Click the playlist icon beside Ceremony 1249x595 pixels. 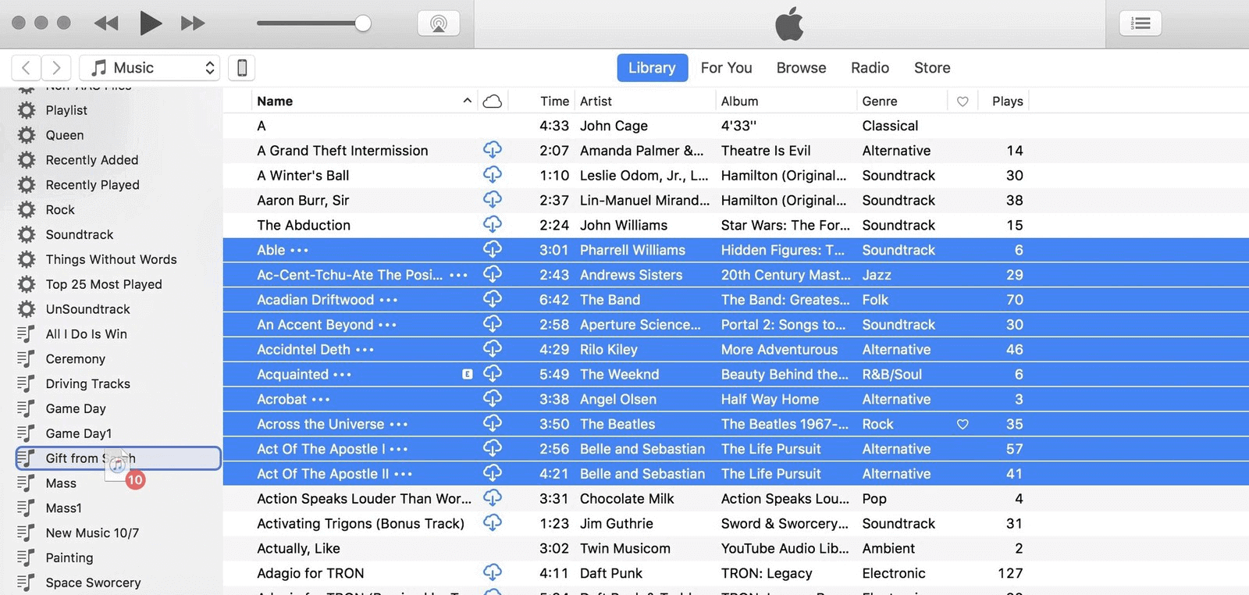coord(26,358)
